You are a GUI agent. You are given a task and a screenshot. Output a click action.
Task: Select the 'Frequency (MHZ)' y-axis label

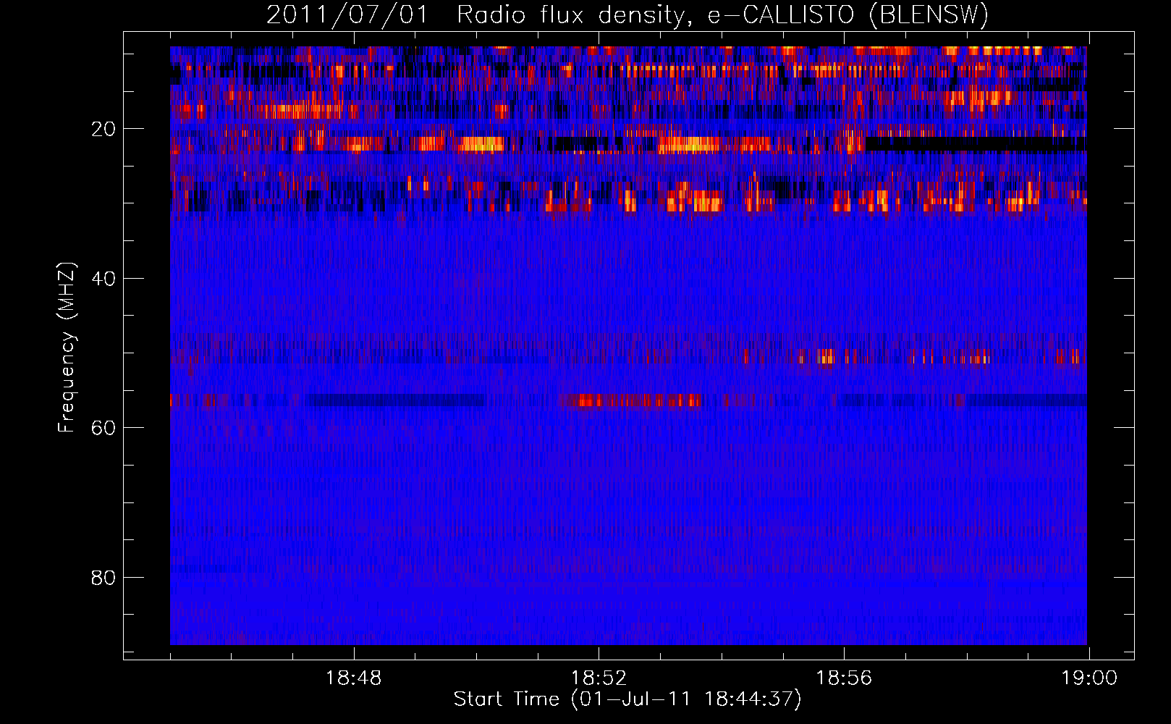coord(67,348)
